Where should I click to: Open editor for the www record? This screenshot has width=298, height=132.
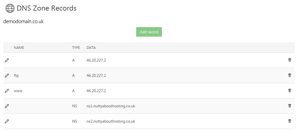pyautogui.click(x=7, y=91)
